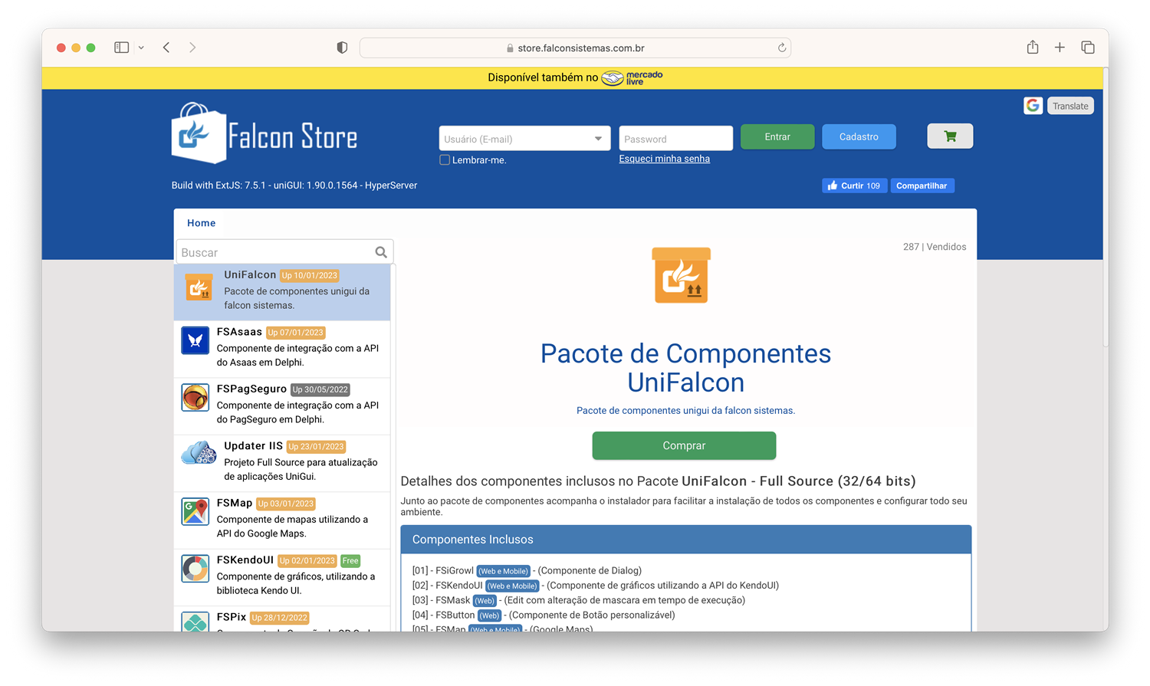Select the FSKendoUI product title
Viewport: 1150px width, 686px height.
click(x=245, y=560)
